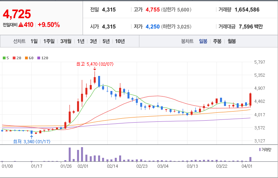
Task: Click the 최저 3,340 (01/17) annotation
Action: point(32,142)
